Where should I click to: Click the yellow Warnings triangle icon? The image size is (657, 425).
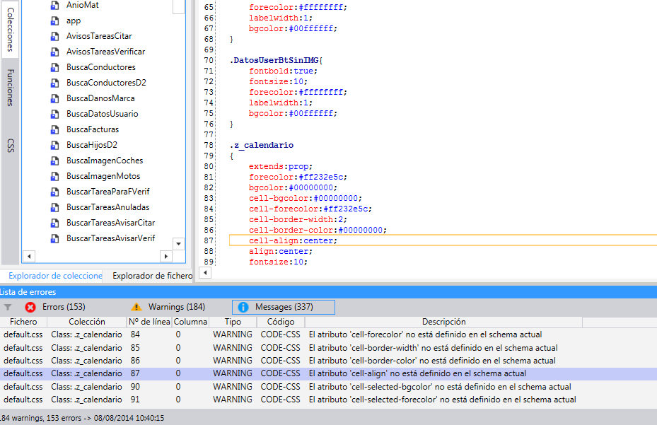(x=136, y=307)
